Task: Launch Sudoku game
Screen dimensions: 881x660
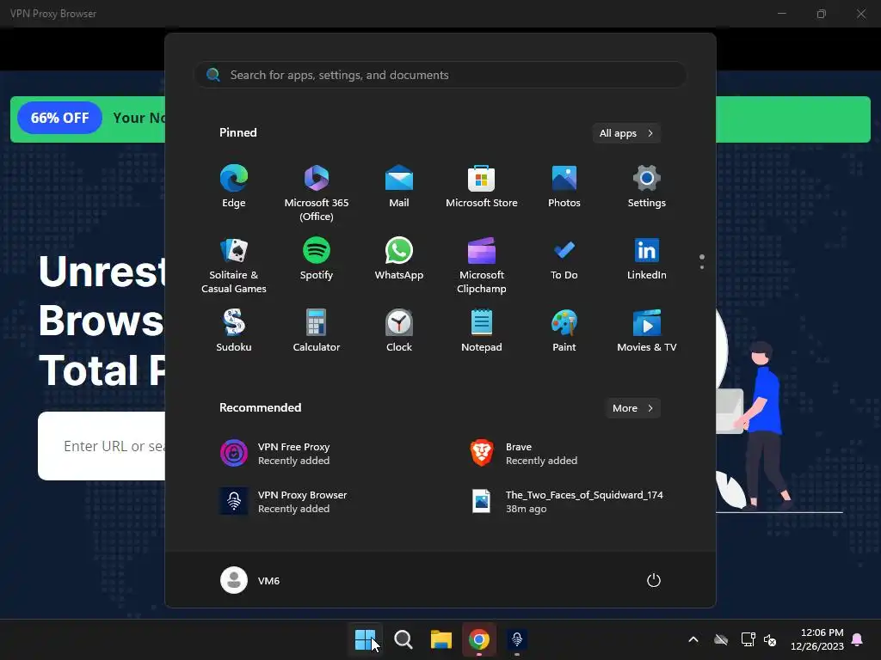Action: [234, 332]
